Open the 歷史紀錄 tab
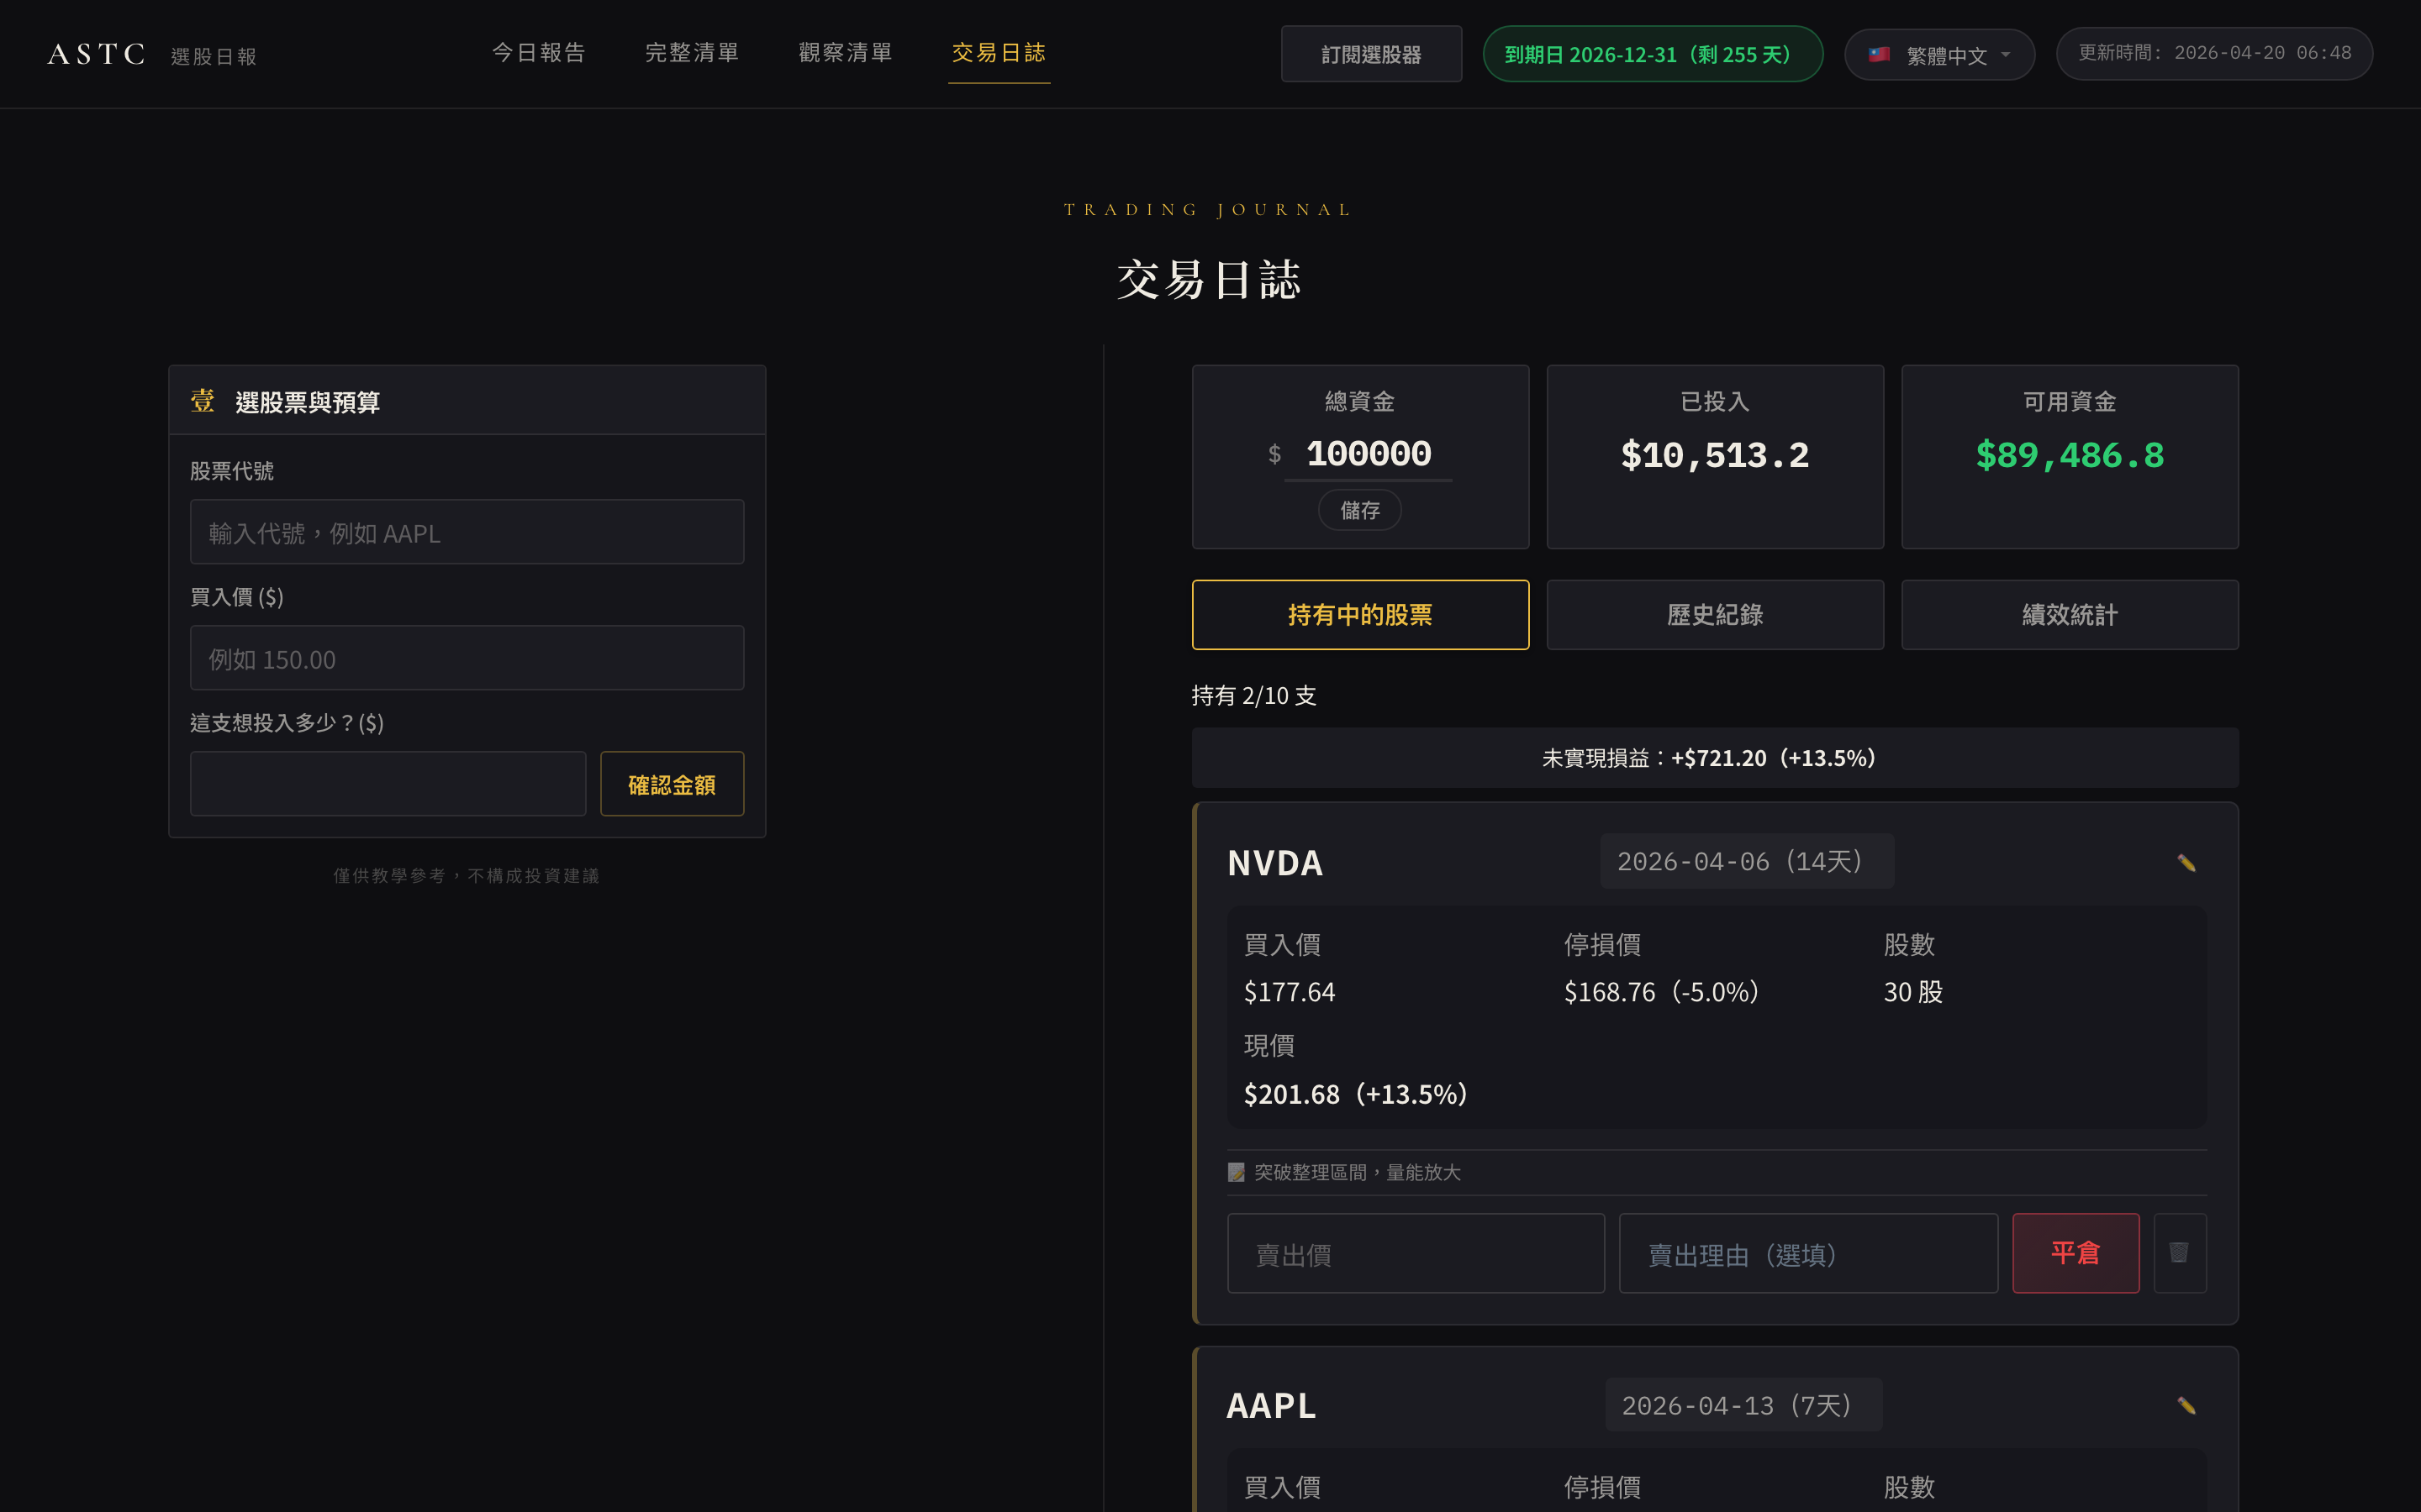The height and width of the screenshot is (1512, 2421). click(x=1715, y=615)
